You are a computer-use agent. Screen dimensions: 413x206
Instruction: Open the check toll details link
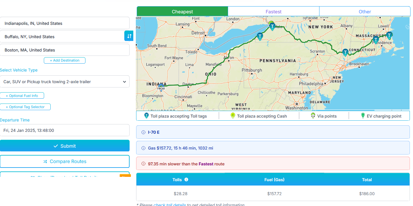[x=169, y=205]
